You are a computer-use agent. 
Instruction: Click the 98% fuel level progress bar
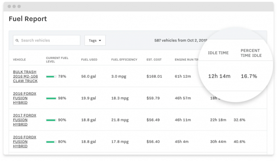click(x=51, y=98)
